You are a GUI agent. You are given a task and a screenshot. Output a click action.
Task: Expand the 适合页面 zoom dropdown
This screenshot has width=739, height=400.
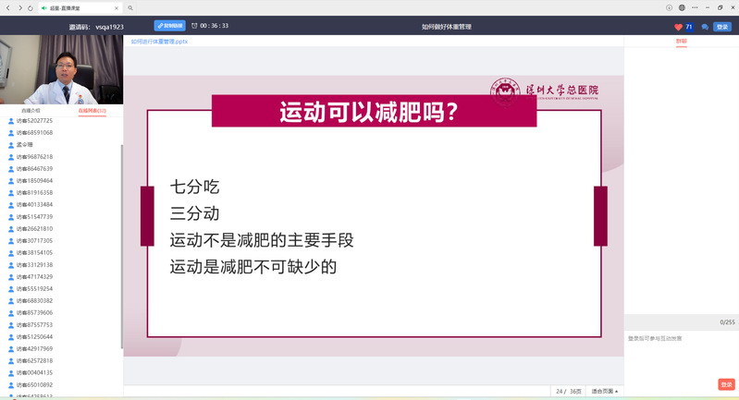point(606,392)
